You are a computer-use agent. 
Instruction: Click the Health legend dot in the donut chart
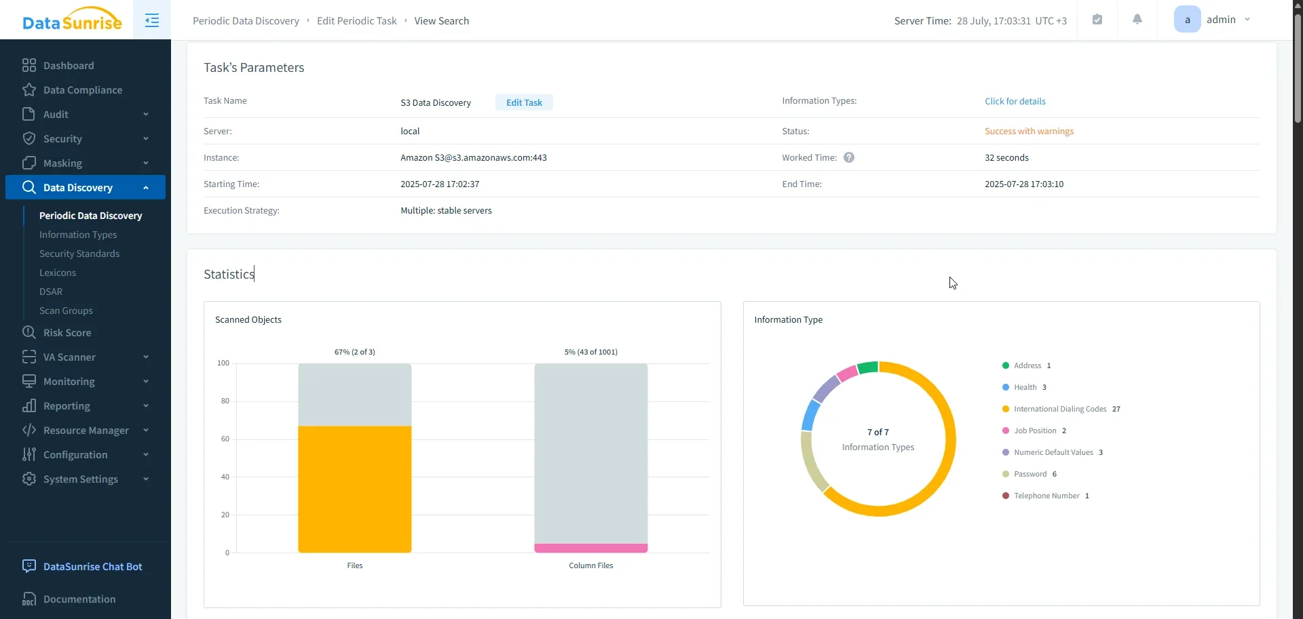(1005, 387)
